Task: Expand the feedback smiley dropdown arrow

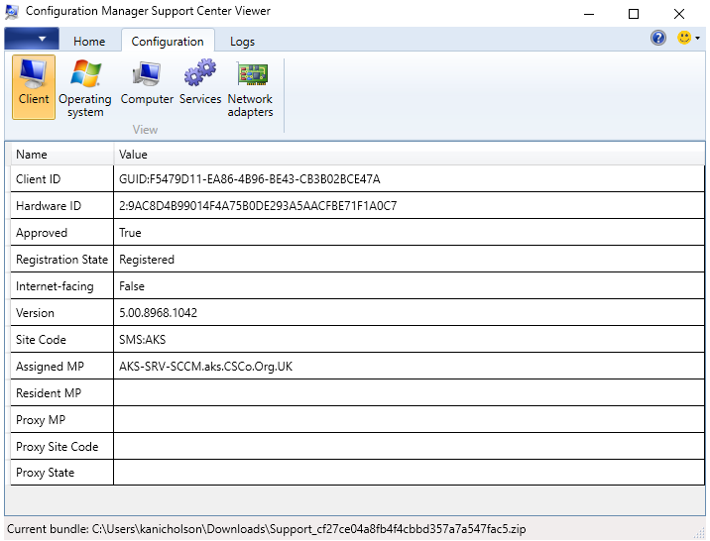Action: [698, 39]
